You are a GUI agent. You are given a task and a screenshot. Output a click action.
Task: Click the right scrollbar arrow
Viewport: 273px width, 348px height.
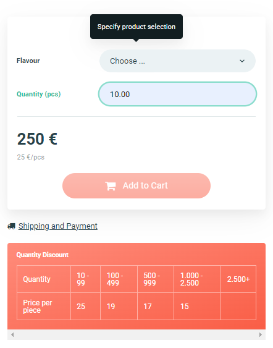tap(261, 334)
